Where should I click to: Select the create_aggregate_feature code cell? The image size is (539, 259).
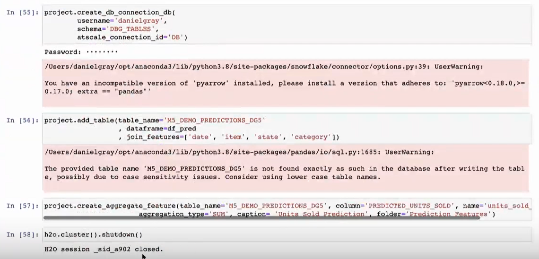click(287, 210)
